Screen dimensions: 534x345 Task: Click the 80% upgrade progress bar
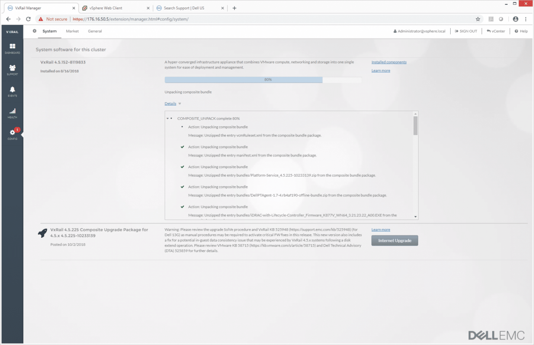click(x=263, y=80)
